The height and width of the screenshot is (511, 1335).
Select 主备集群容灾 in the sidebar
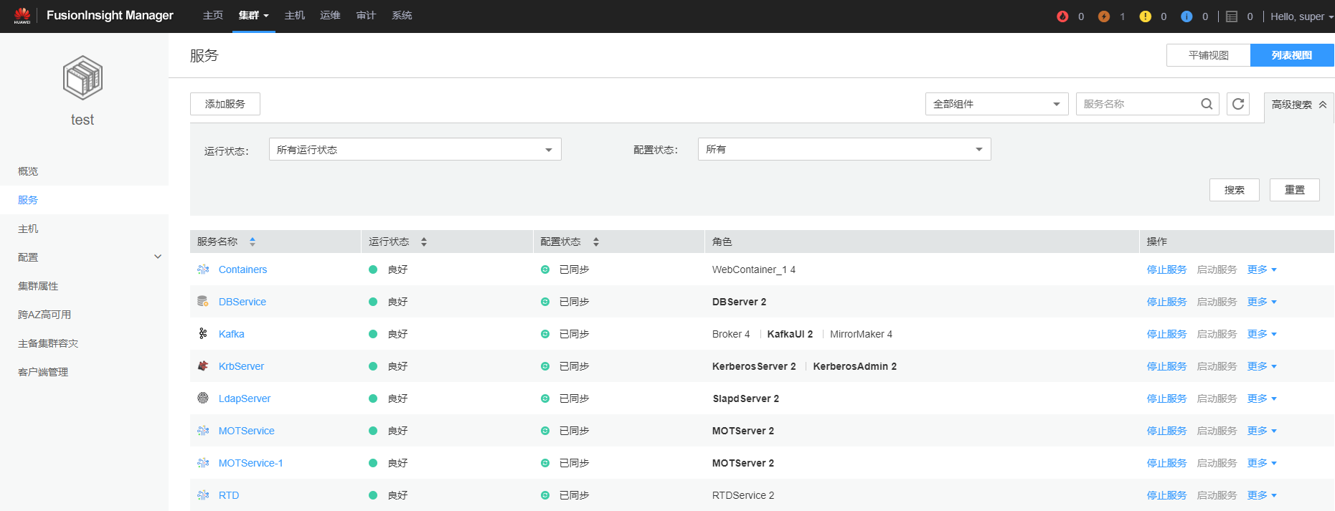coord(48,343)
